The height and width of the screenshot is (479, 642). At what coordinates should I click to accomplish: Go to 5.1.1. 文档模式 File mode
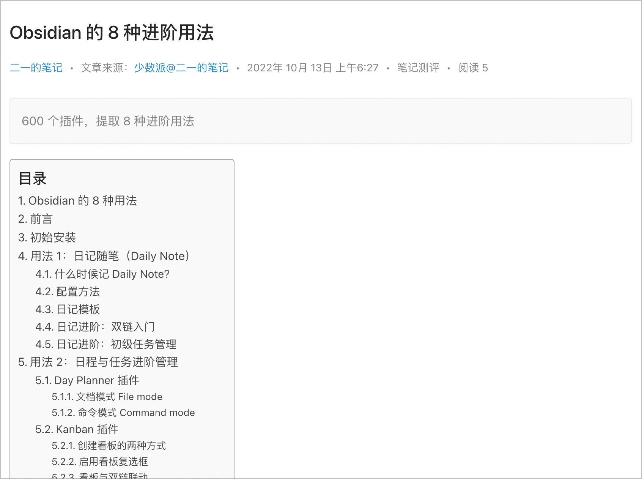click(x=107, y=397)
